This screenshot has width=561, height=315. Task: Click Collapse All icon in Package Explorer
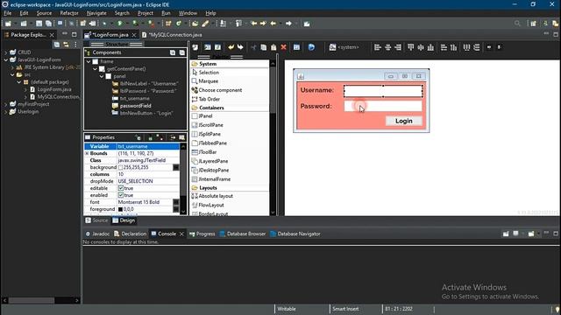coord(56,45)
